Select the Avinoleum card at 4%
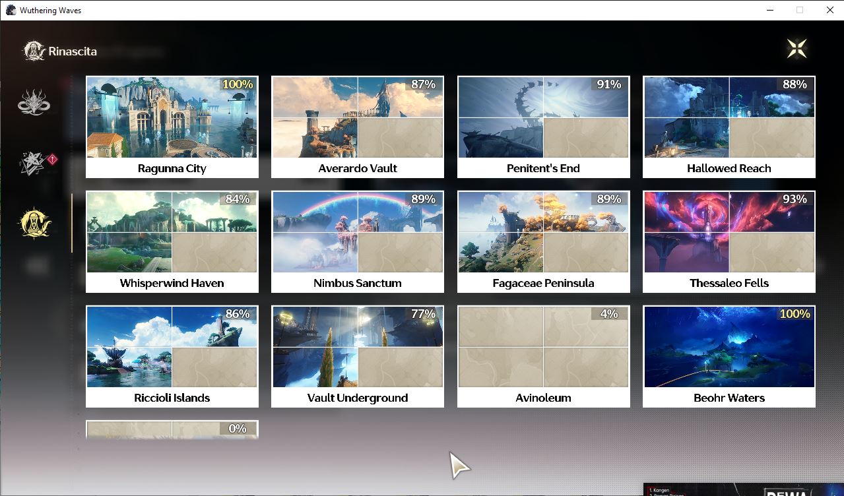 (x=543, y=357)
